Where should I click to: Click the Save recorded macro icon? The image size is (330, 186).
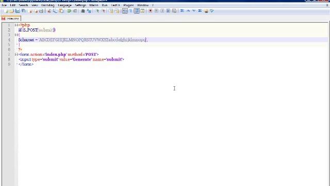(x=174, y=11)
